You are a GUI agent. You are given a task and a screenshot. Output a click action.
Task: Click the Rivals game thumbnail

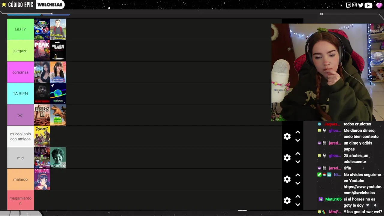pos(42,136)
